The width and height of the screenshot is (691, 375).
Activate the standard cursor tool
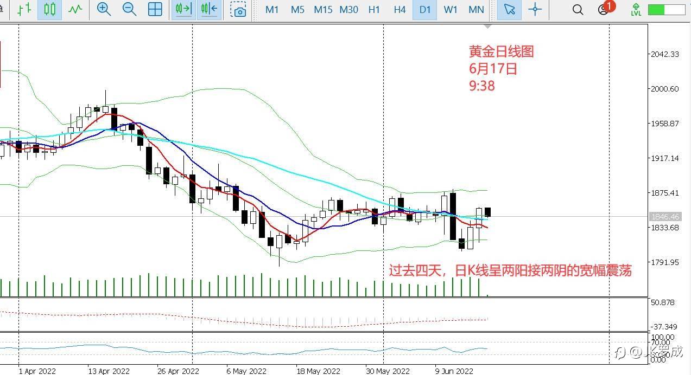pyautogui.click(x=509, y=9)
